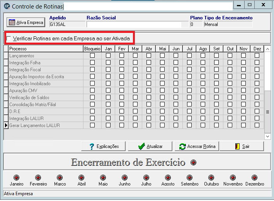Maximize the Controle de Rotinas window
The height and width of the screenshot is (201, 274).
(250, 5)
